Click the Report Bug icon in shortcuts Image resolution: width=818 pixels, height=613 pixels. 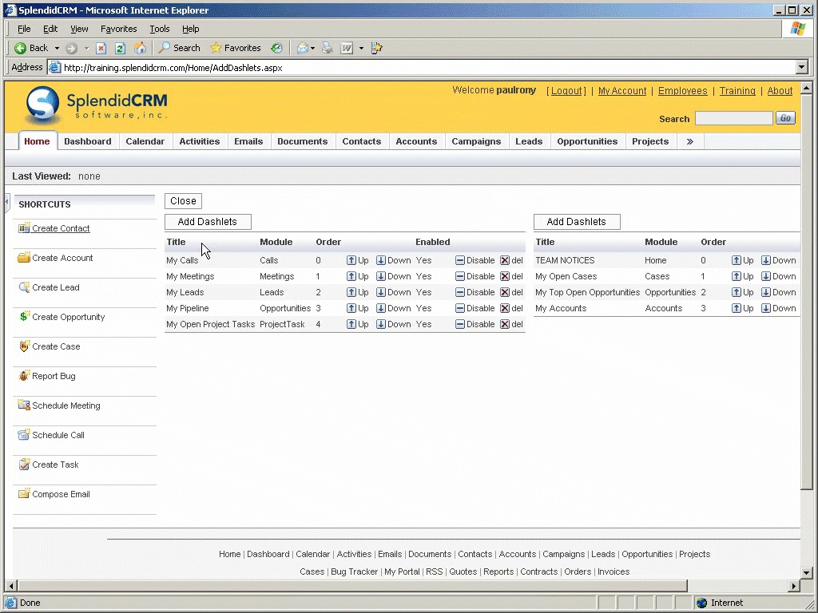click(24, 376)
